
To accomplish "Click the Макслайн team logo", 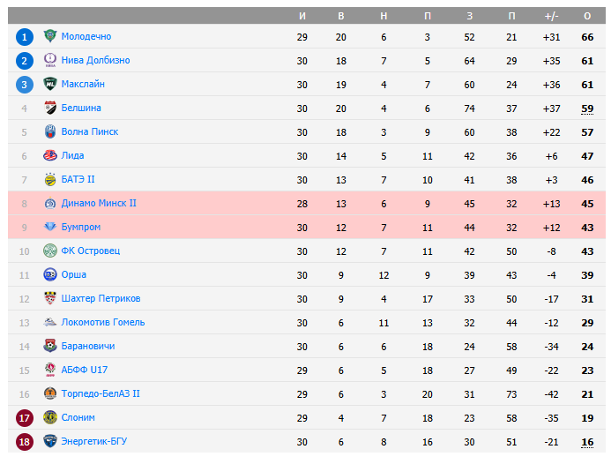I will pyautogui.click(x=50, y=84).
